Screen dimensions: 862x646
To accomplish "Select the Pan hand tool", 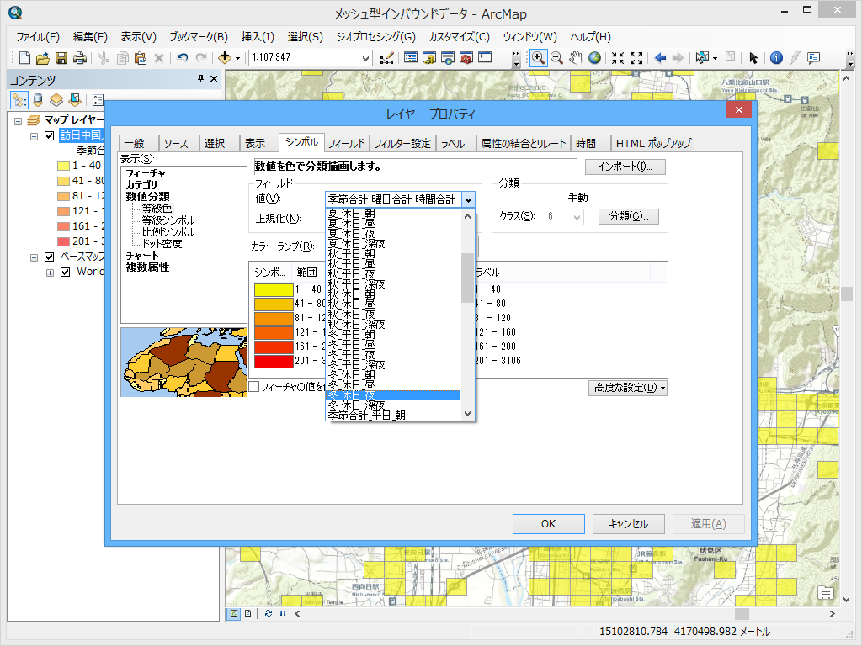I will (x=576, y=58).
